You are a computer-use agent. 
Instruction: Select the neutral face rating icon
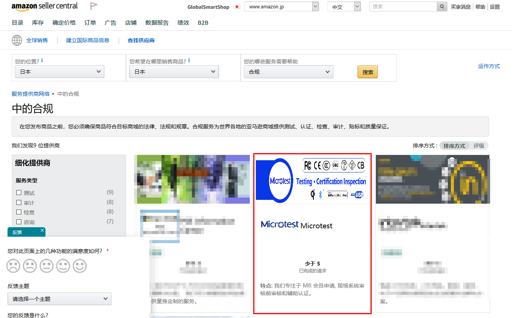(46, 266)
